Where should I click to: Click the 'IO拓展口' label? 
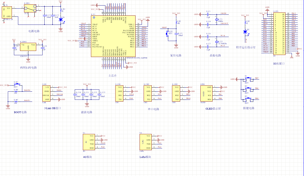click(279, 64)
